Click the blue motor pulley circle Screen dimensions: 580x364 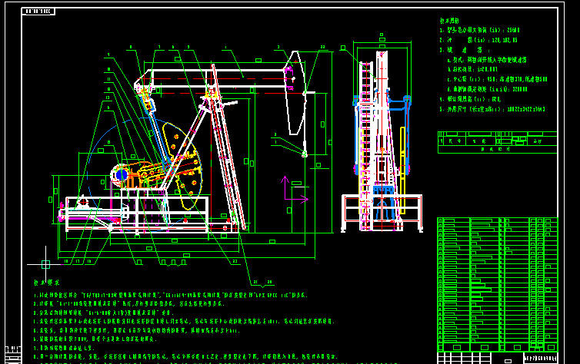pos(122,175)
